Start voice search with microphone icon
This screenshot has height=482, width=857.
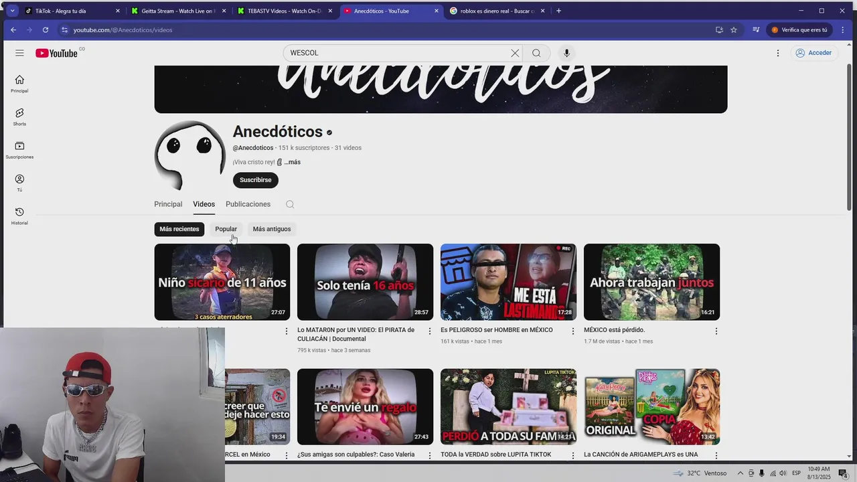[566, 53]
